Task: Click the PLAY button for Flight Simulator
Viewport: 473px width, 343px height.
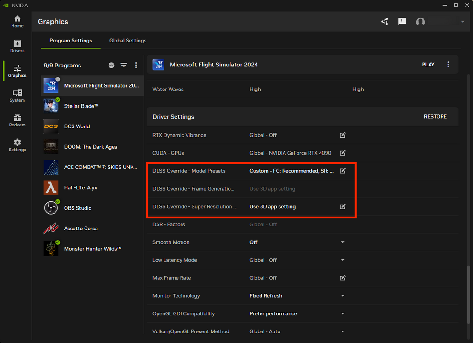Action: tap(428, 65)
